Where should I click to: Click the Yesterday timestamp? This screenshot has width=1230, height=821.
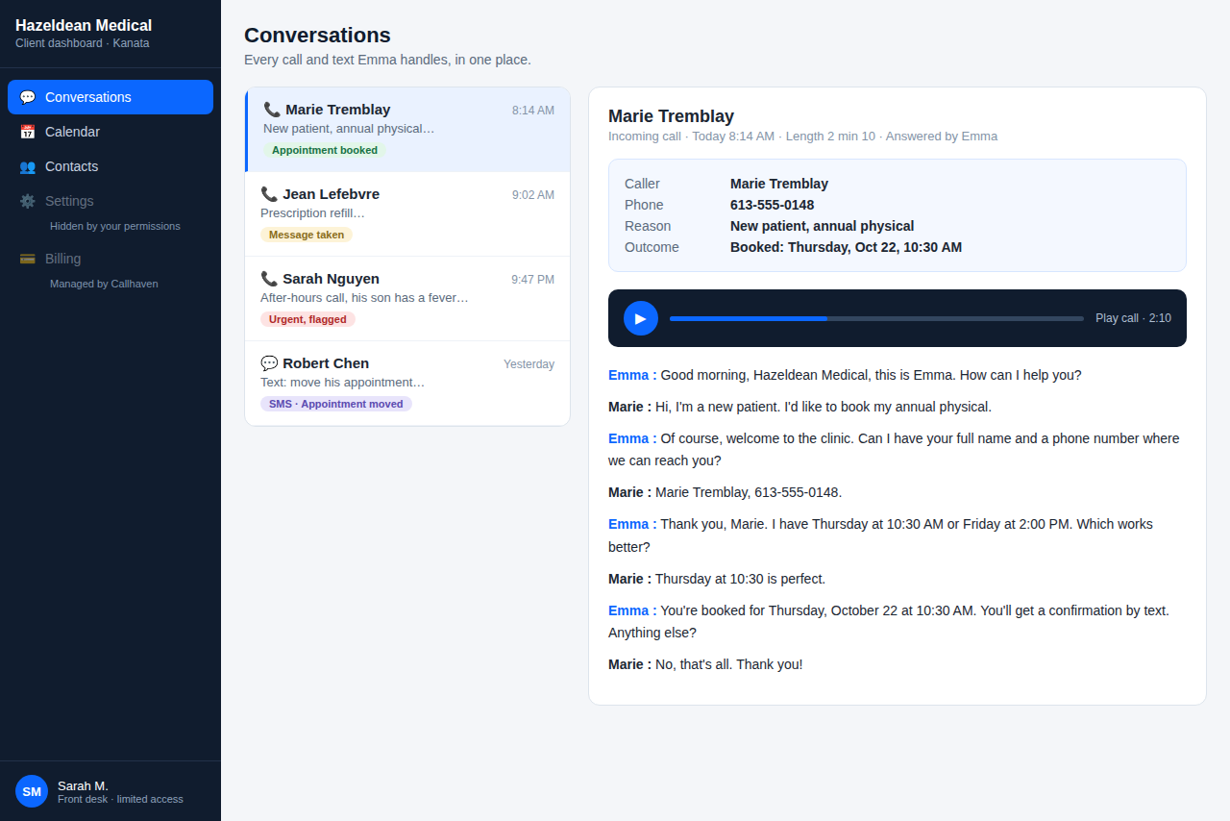(x=529, y=364)
